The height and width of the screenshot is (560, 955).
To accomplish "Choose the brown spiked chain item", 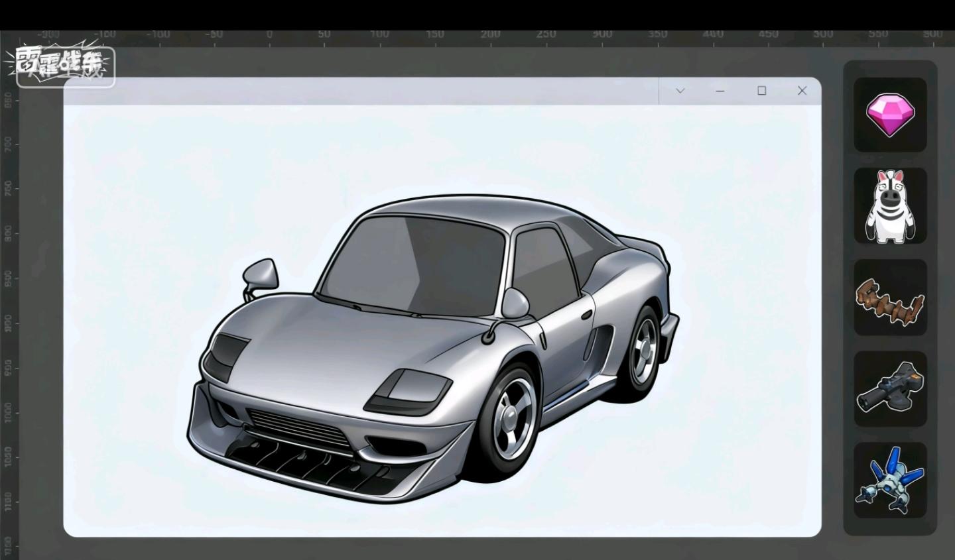I will (889, 298).
